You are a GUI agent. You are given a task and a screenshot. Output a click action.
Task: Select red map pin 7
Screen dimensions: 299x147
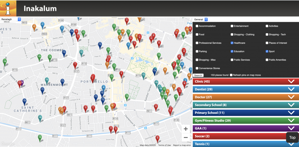[x=75, y=65]
